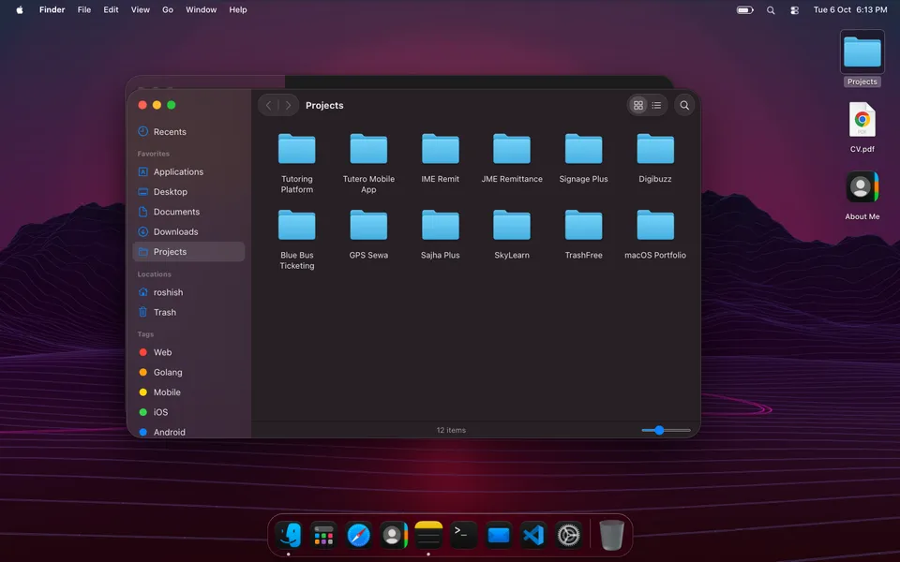Filter by the yellow Mobile tag

pos(188,392)
